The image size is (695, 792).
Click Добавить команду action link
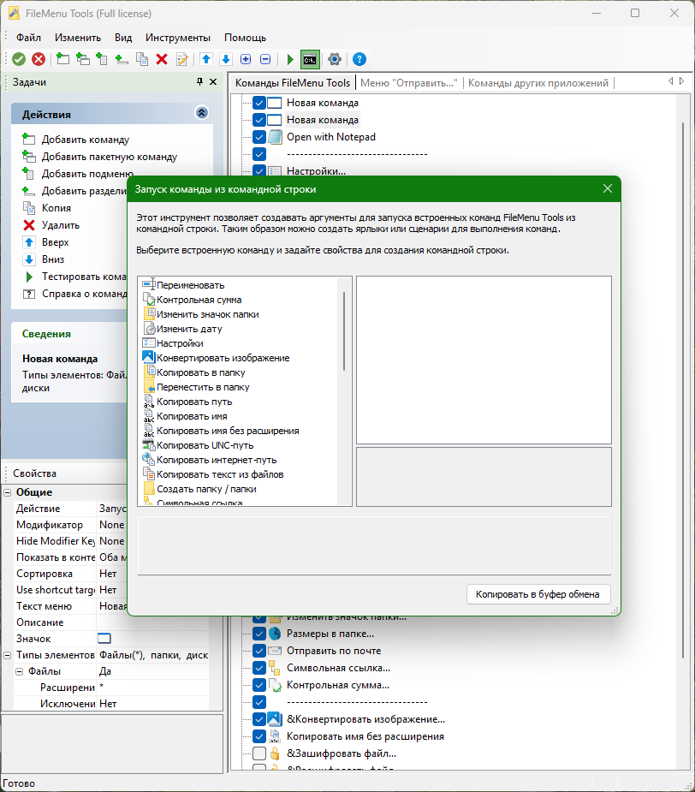point(86,140)
